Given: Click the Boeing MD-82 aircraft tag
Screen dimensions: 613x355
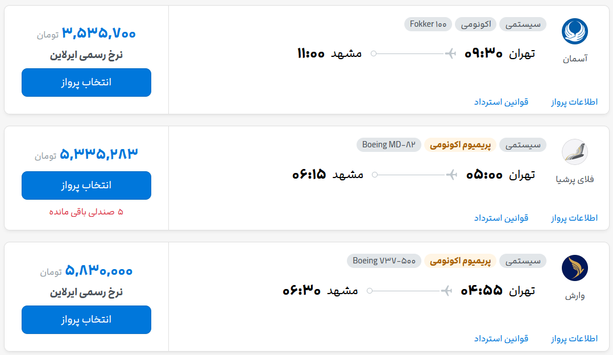Looking at the screenshot, I should (389, 145).
